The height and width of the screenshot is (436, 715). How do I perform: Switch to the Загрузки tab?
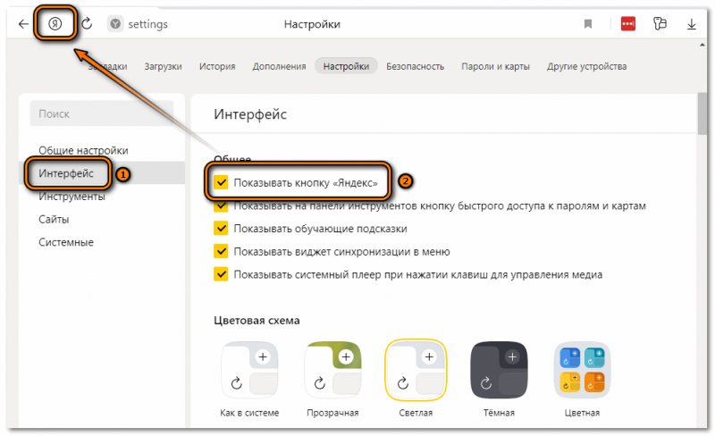tap(163, 67)
